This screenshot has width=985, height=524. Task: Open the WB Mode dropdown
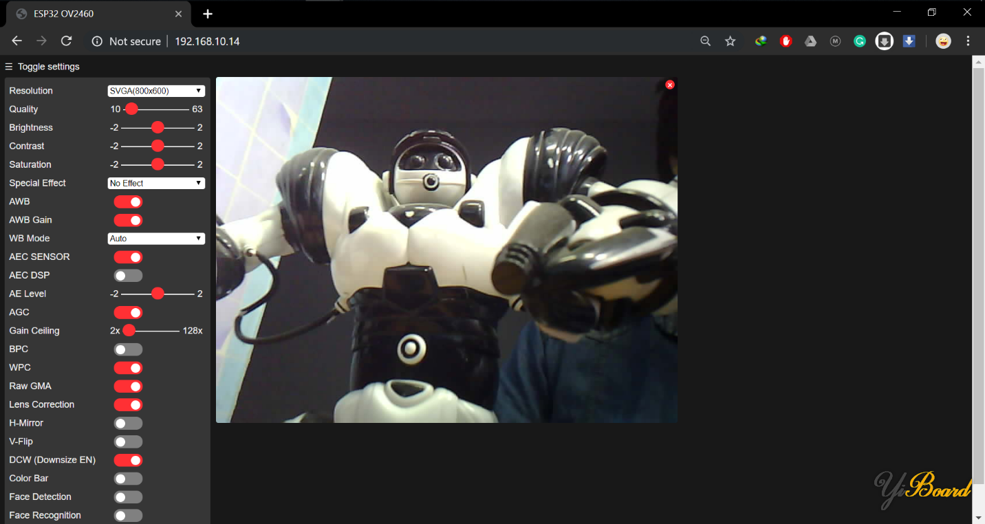156,239
